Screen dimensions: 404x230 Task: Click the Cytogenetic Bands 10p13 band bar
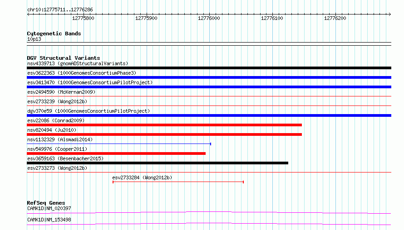209,44
